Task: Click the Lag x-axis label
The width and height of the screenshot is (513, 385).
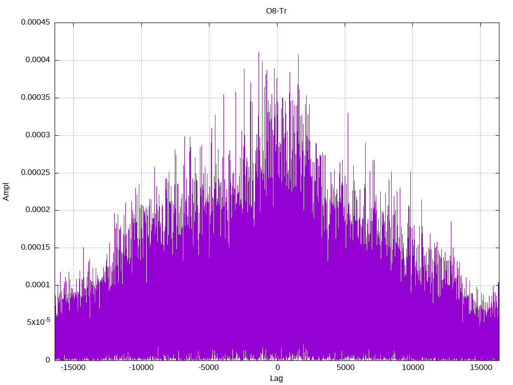Action: (x=276, y=378)
